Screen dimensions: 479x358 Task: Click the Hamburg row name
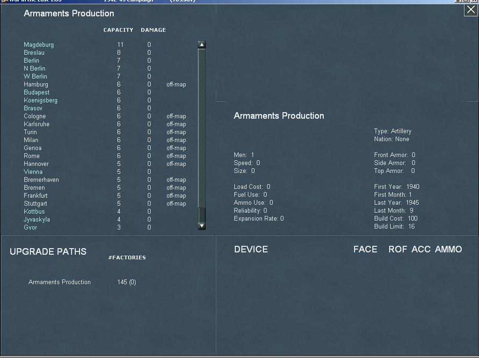(36, 84)
